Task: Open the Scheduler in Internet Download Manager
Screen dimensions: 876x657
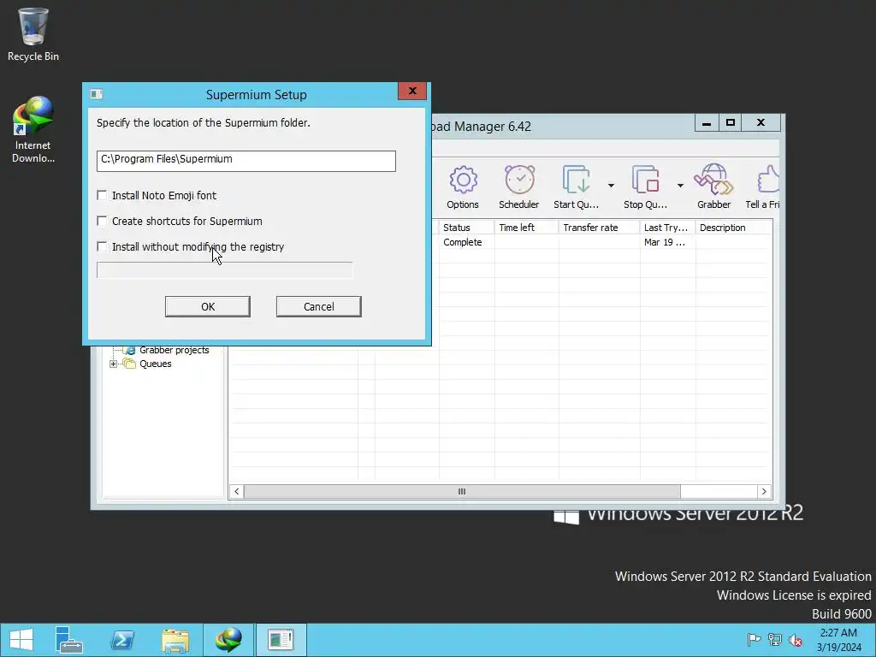Action: [519, 187]
